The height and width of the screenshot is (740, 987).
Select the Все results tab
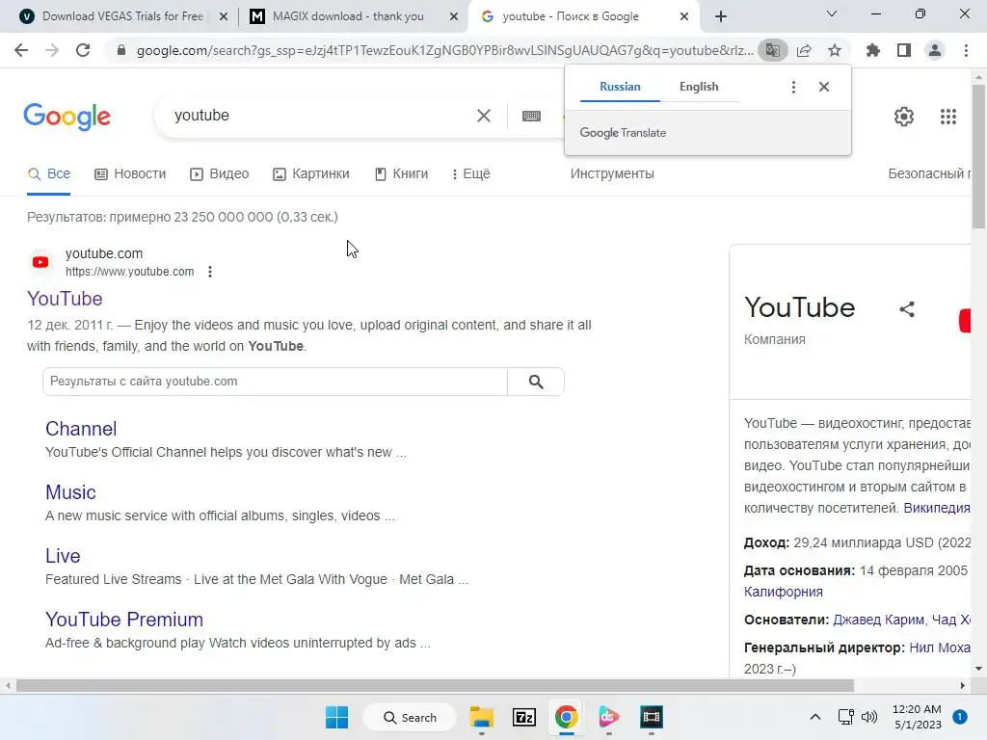(x=49, y=174)
